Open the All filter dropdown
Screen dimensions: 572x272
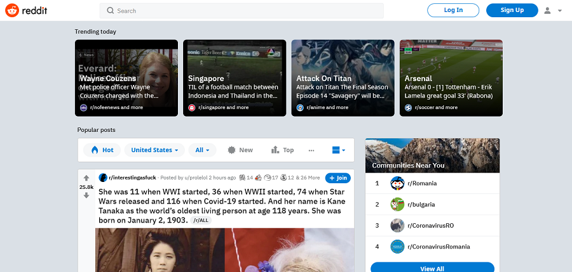(203, 150)
